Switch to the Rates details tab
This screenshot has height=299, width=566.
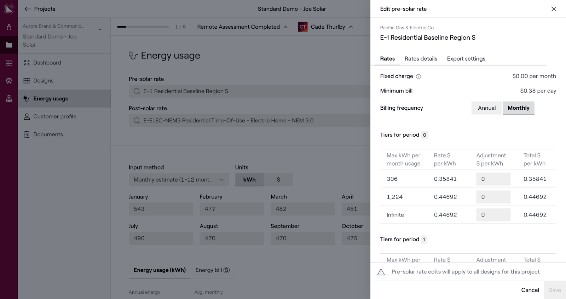pyautogui.click(x=421, y=59)
